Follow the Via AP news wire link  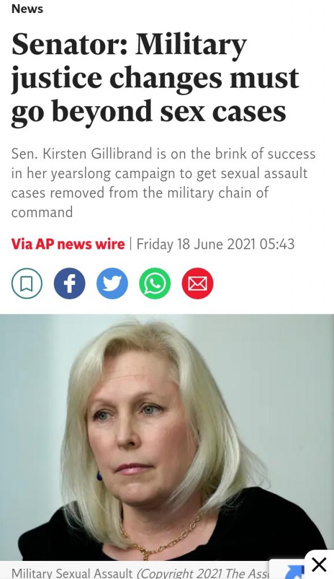point(68,244)
